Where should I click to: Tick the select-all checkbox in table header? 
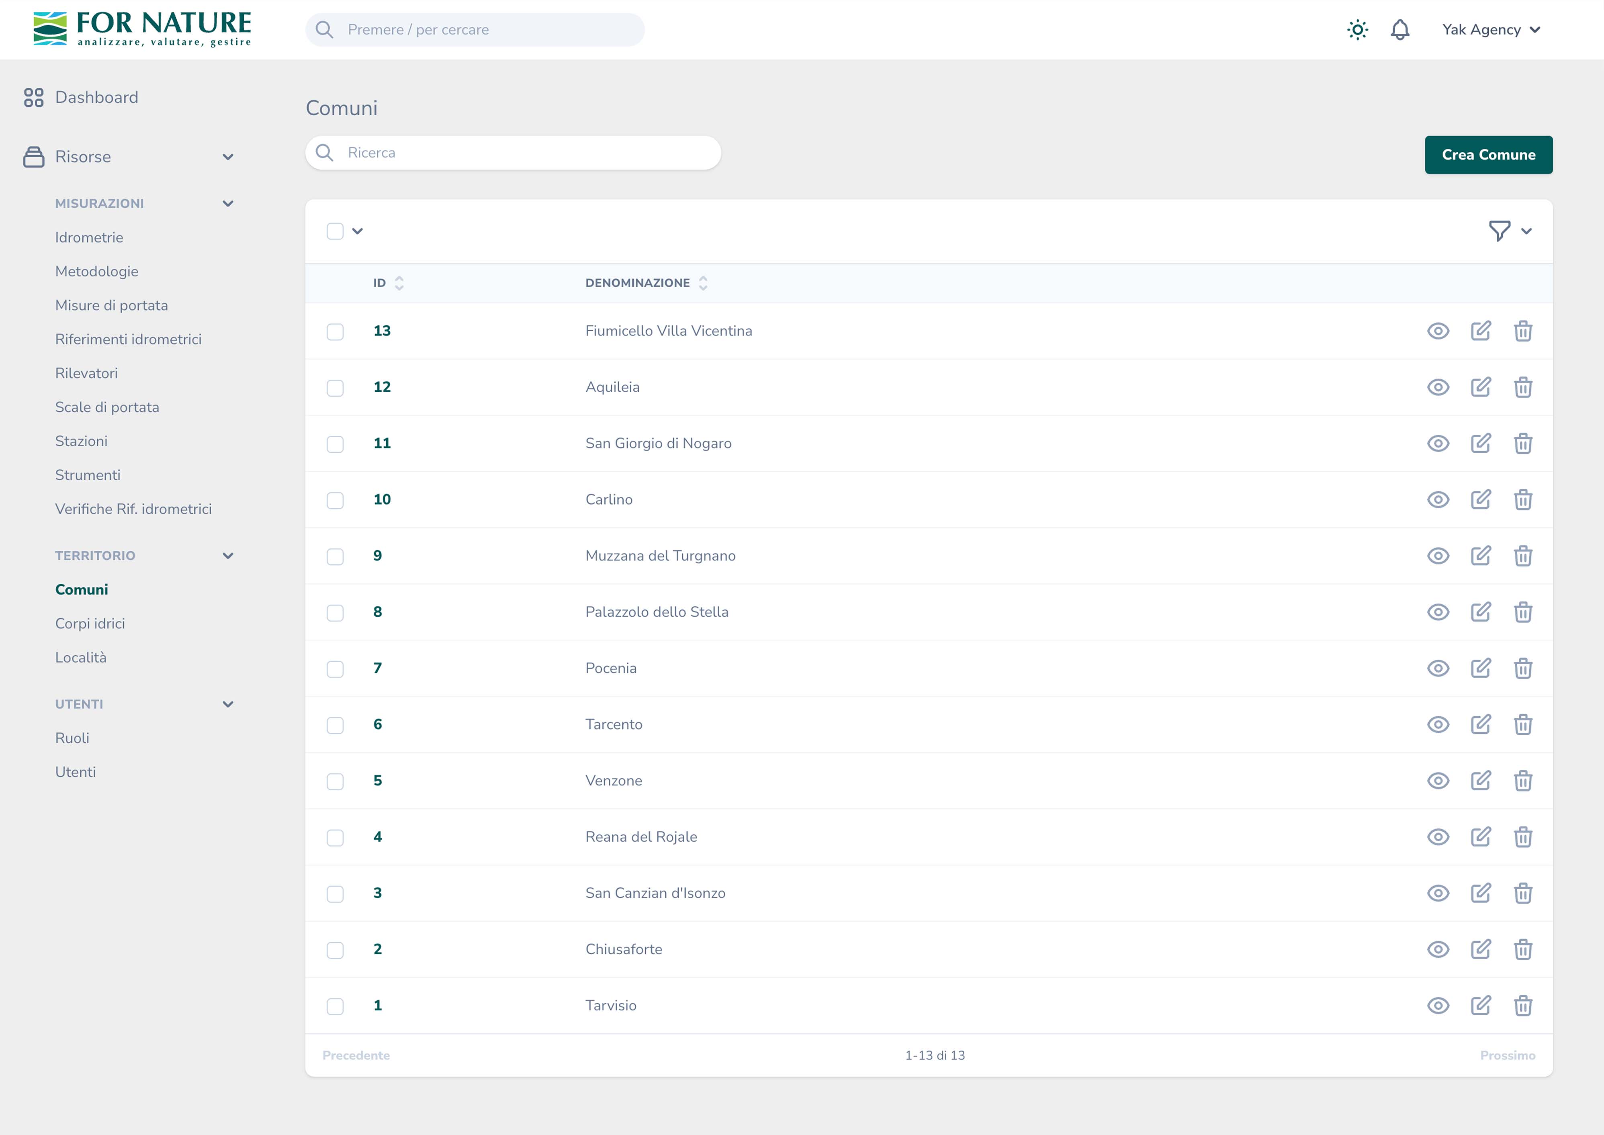(x=336, y=231)
